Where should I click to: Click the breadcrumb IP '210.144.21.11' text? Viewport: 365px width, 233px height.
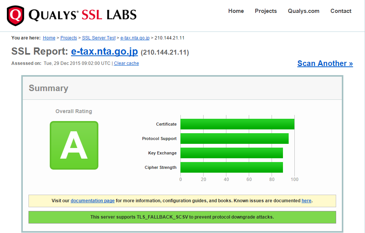169,38
